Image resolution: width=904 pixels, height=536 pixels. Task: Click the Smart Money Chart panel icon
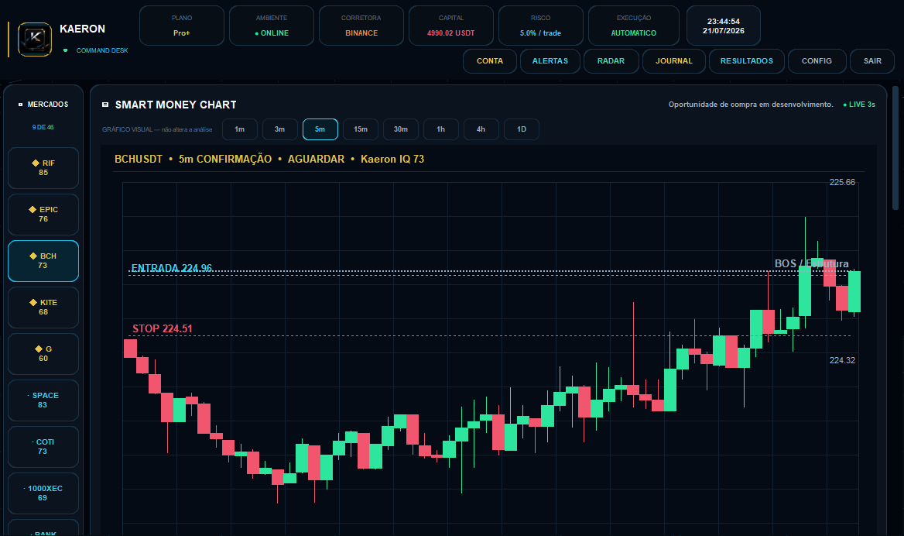(105, 105)
